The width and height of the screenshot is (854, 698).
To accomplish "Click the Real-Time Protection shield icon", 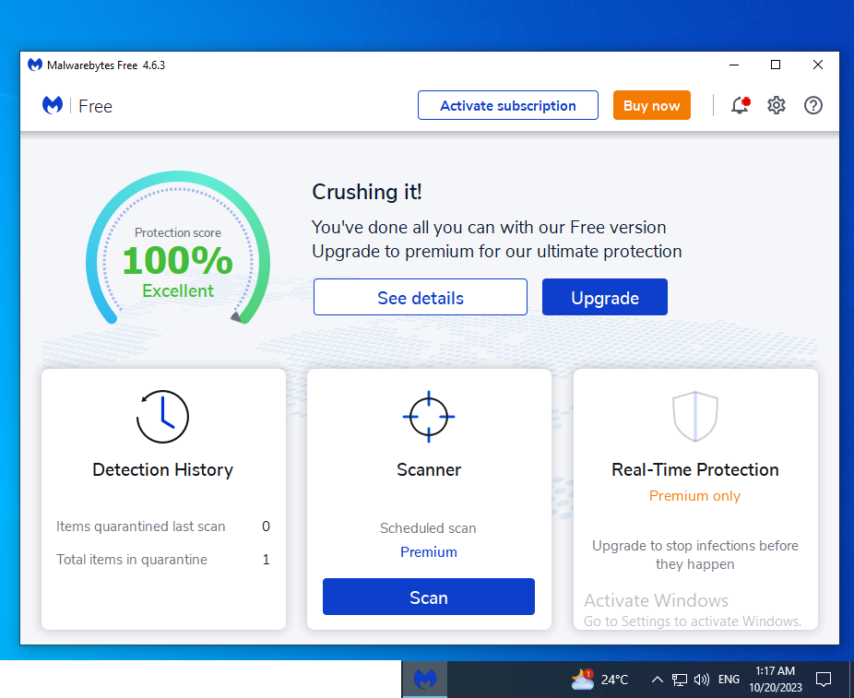I will (x=695, y=417).
